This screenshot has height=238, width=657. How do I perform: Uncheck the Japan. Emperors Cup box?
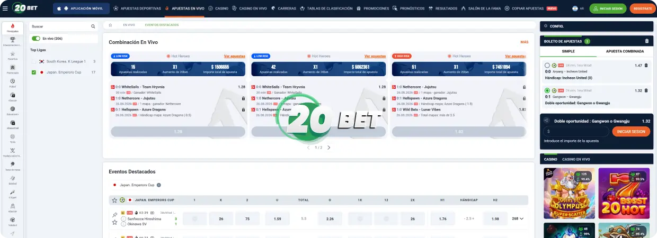[x=34, y=72]
